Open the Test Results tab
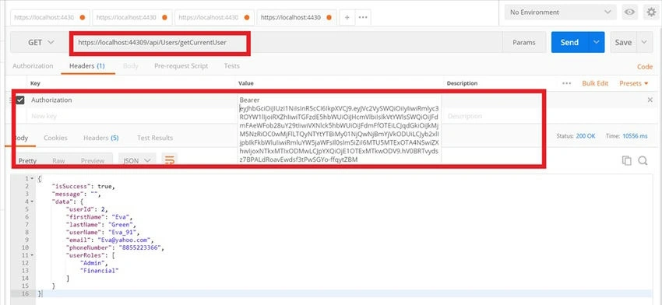This screenshot has height=305, width=662. [x=155, y=138]
